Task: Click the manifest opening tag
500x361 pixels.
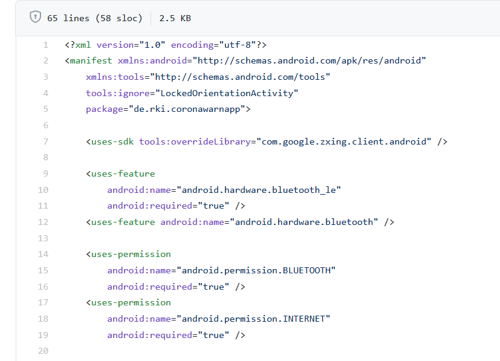Action: [x=91, y=60]
